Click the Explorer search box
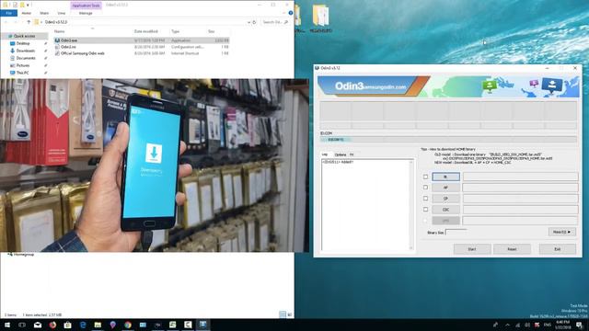This screenshot has height=331, width=589. tap(275, 22)
